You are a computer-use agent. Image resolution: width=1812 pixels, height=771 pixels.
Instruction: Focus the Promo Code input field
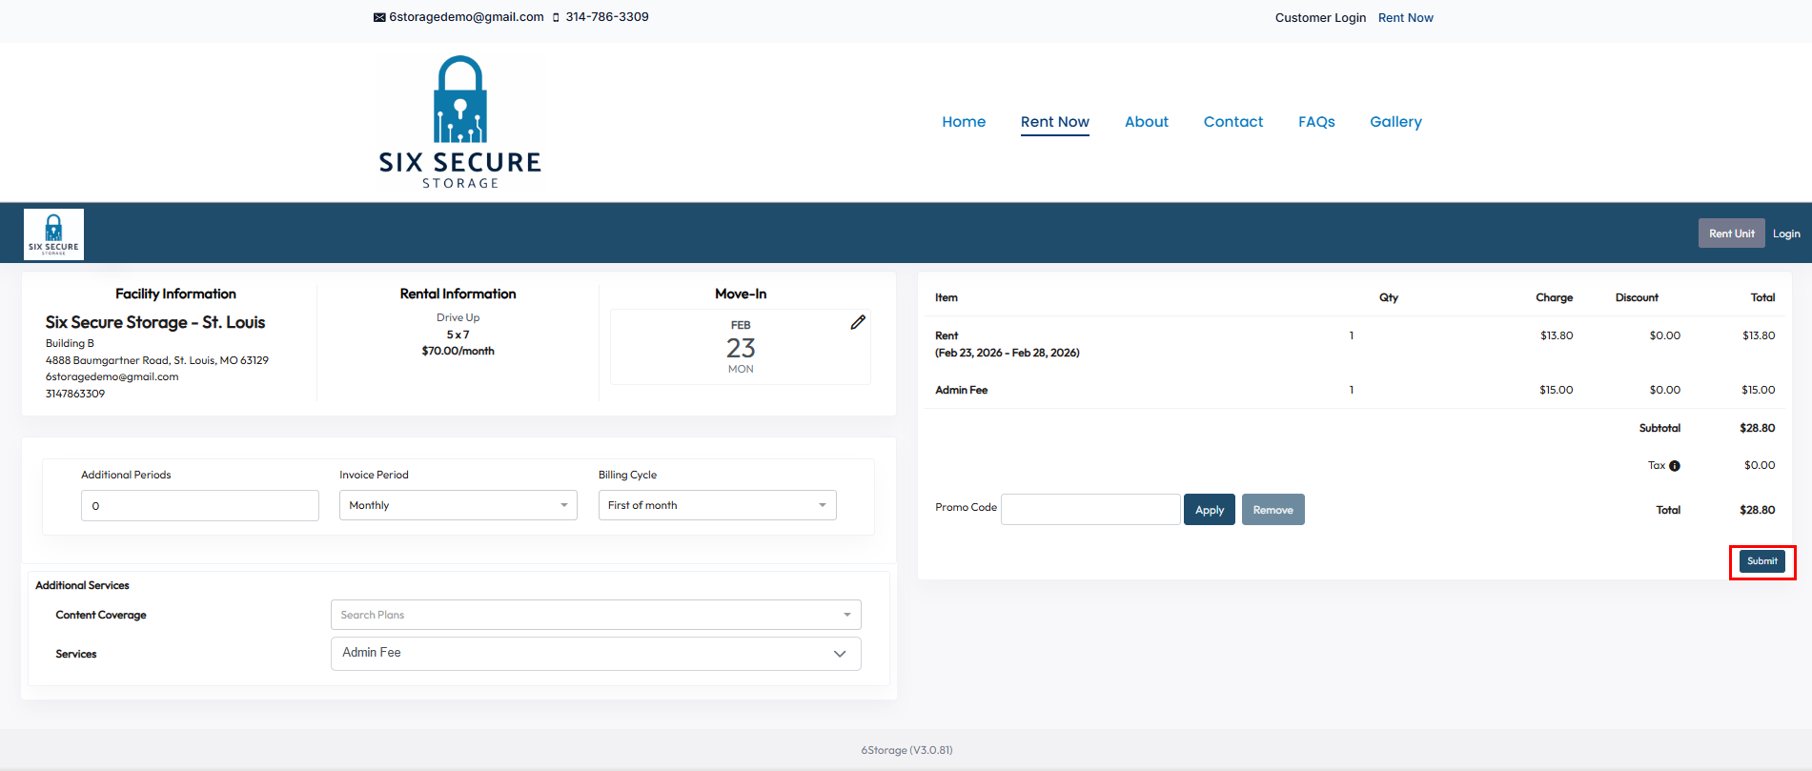[x=1090, y=510]
